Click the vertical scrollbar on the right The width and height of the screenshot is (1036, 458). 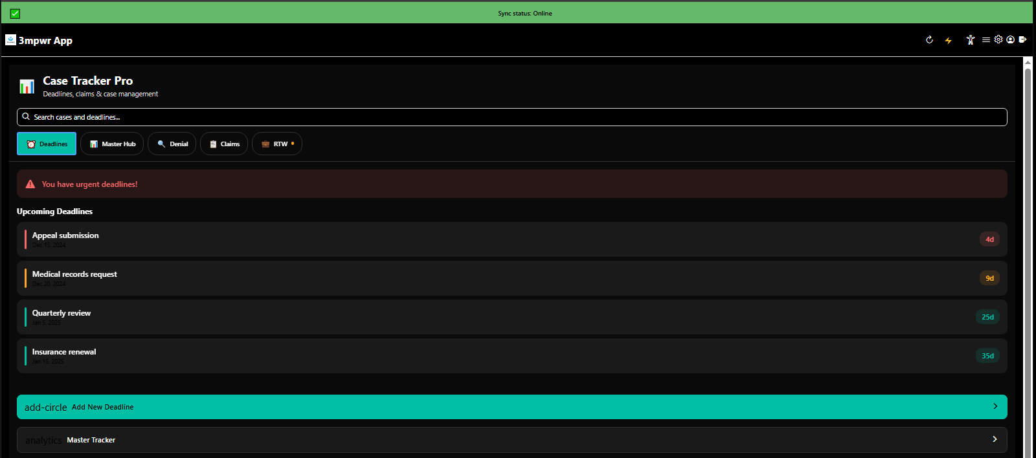1028,259
